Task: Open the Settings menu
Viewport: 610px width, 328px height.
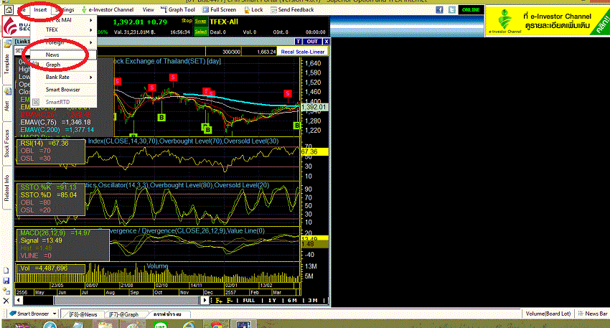Action: click(65, 10)
